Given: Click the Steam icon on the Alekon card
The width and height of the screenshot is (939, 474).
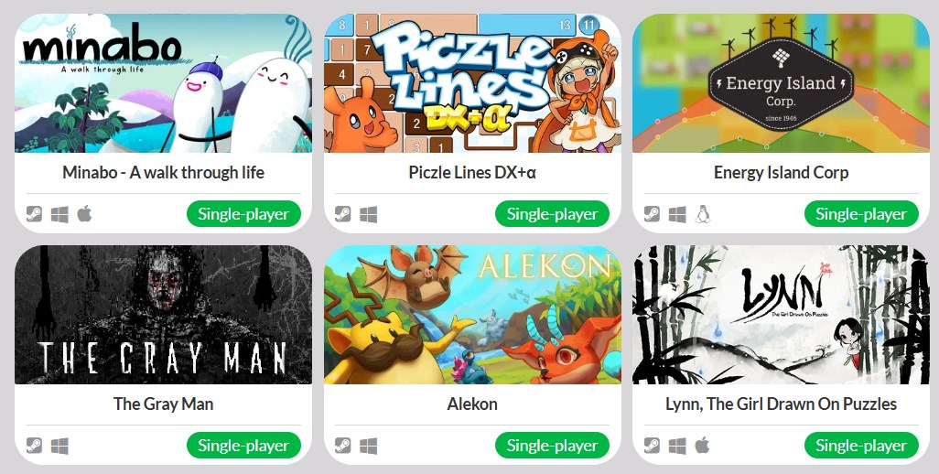Looking at the screenshot, I should tap(343, 446).
